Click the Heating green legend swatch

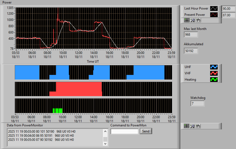point(214,80)
